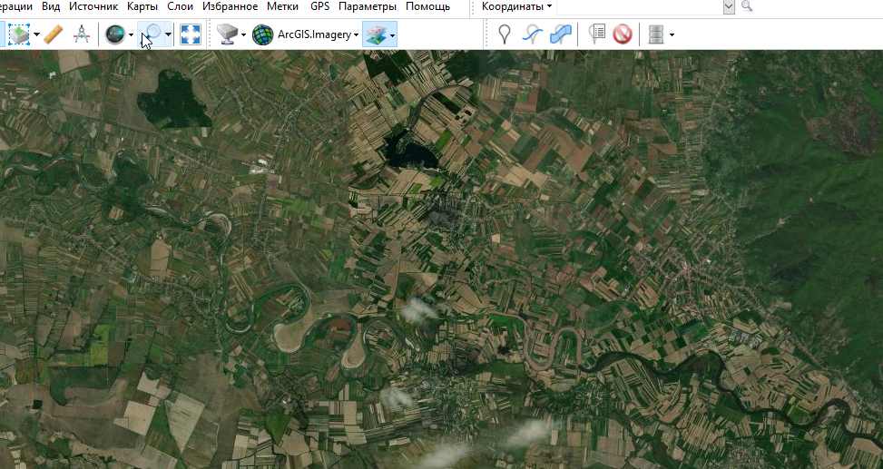Viewport: 883px width, 469px height.
Task: Add a new path line
Action: tap(534, 35)
